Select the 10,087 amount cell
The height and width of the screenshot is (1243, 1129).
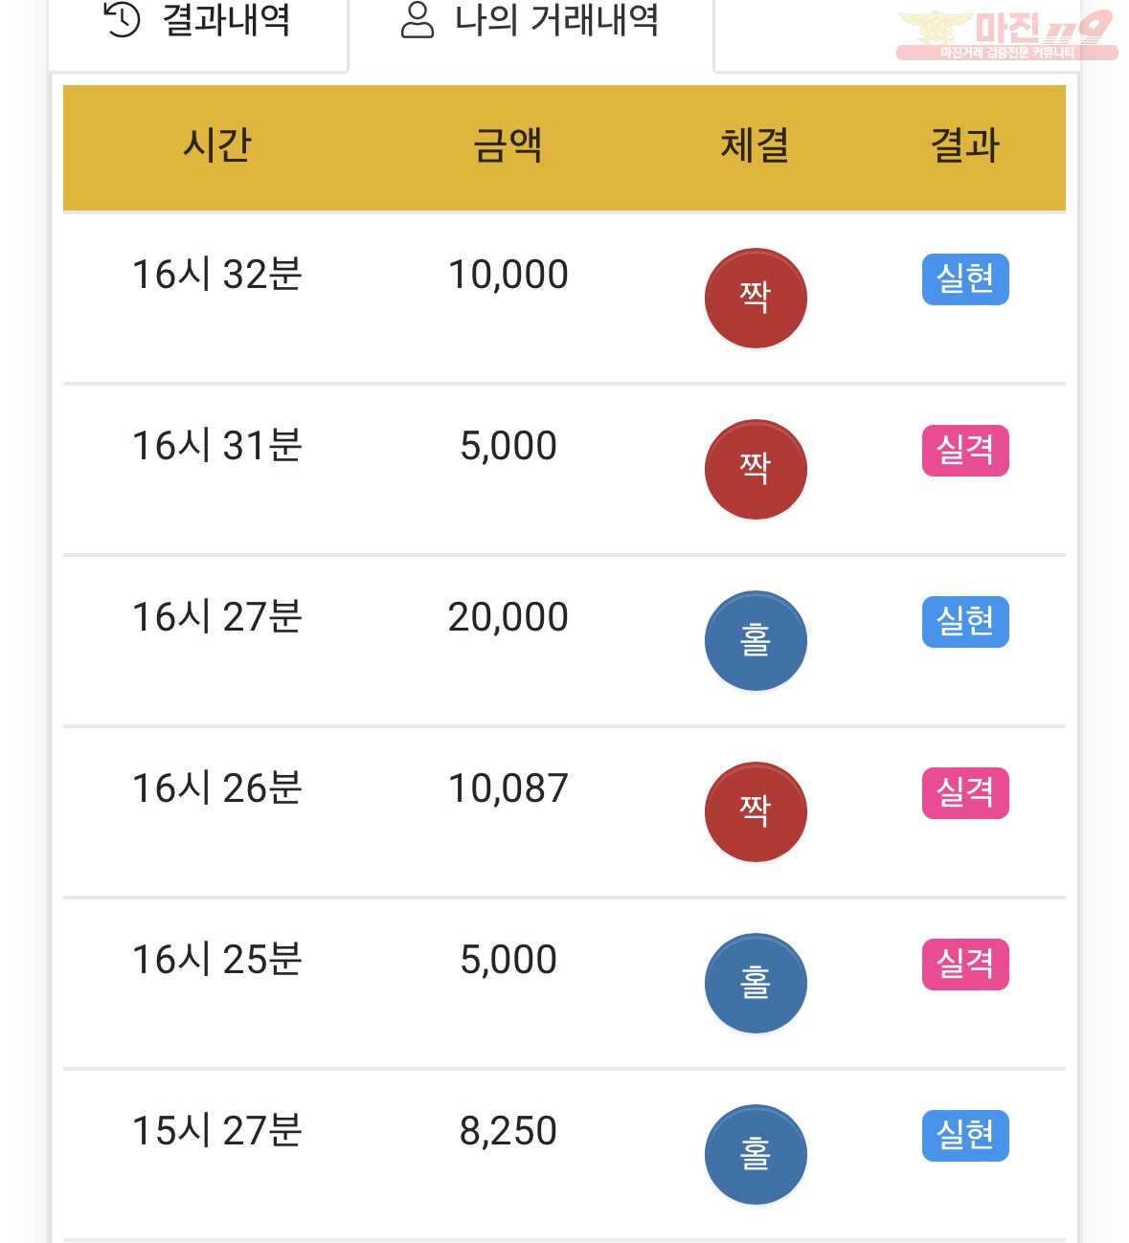[508, 788]
